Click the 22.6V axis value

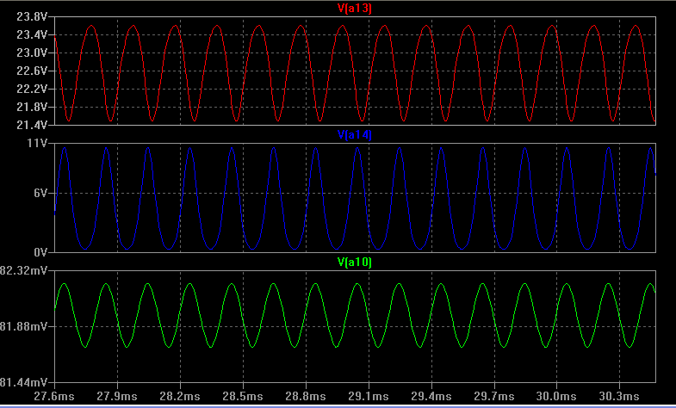point(32,71)
